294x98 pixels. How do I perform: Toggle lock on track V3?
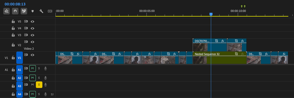point(13,35)
